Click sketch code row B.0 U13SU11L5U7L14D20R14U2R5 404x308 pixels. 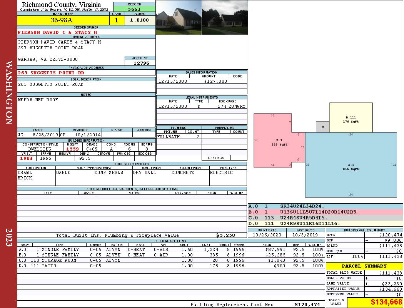[x=326, y=212]
